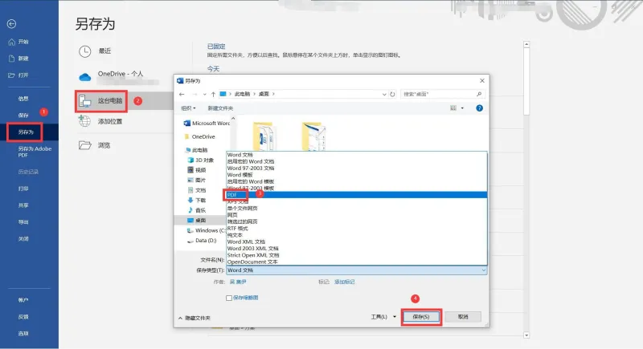This screenshot has width=643, height=349.
Task: Open the 开始 home page in sidebar
Action: click(18, 42)
